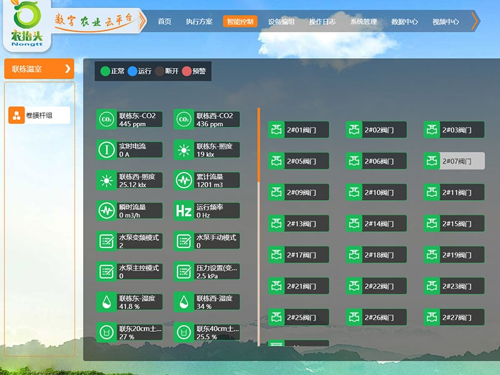Click the 实时电流 current meter icon
Viewport: 500px width, 375px height.
[106, 150]
